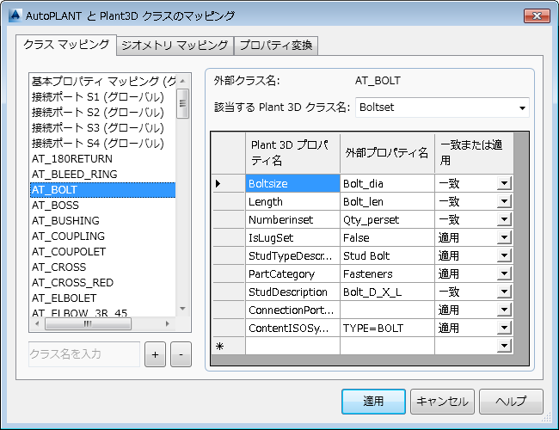The width and height of the screenshot is (559, 430).
Task: Open apply dropdown for PartCategory row
Action: (504, 273)
